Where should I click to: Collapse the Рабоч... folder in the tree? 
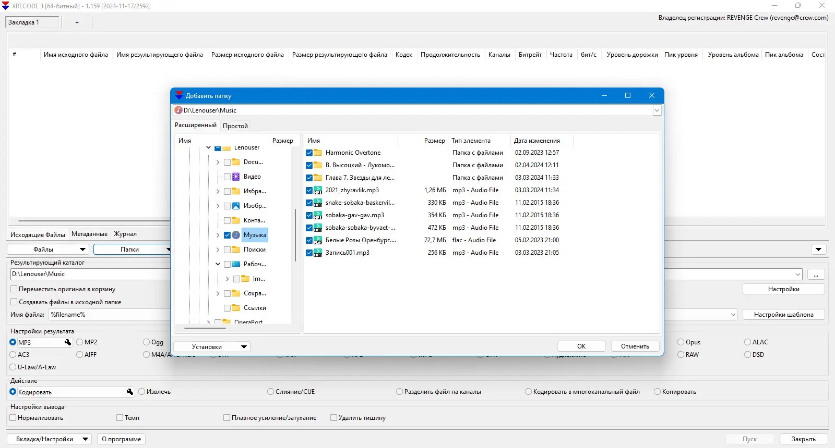pos(218,264)
